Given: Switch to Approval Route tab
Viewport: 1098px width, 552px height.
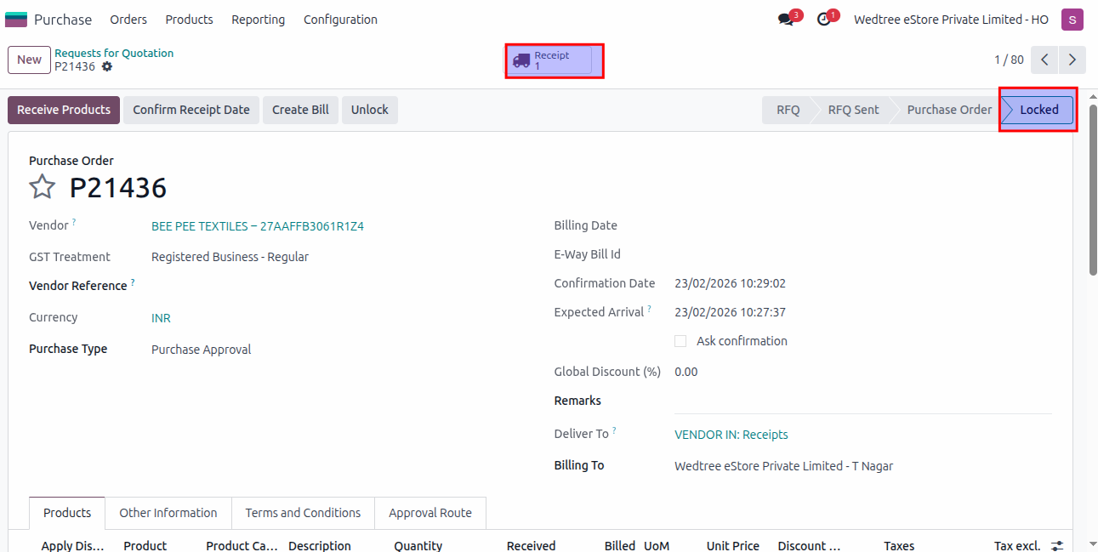Looking at the screenshot, I should click(430, 513).
